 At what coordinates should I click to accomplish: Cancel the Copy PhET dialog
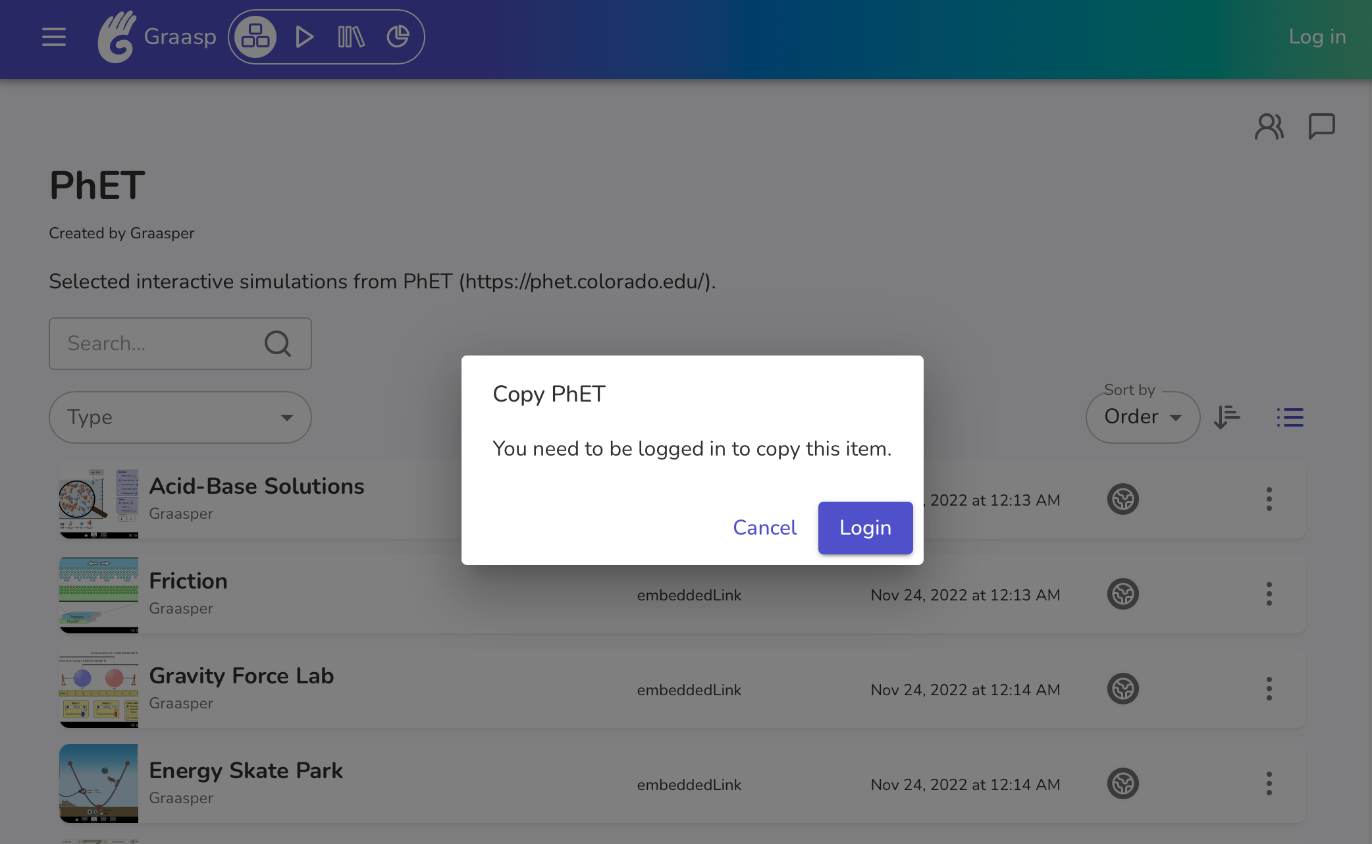click(x=764, y=528)
